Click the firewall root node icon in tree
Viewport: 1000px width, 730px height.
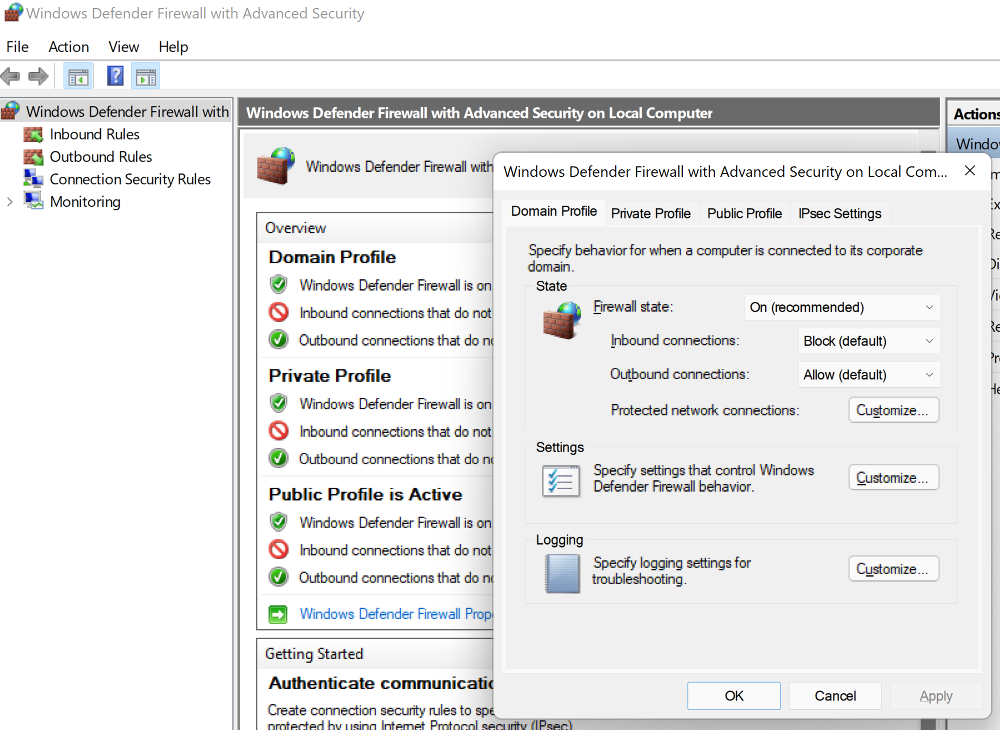10,111
